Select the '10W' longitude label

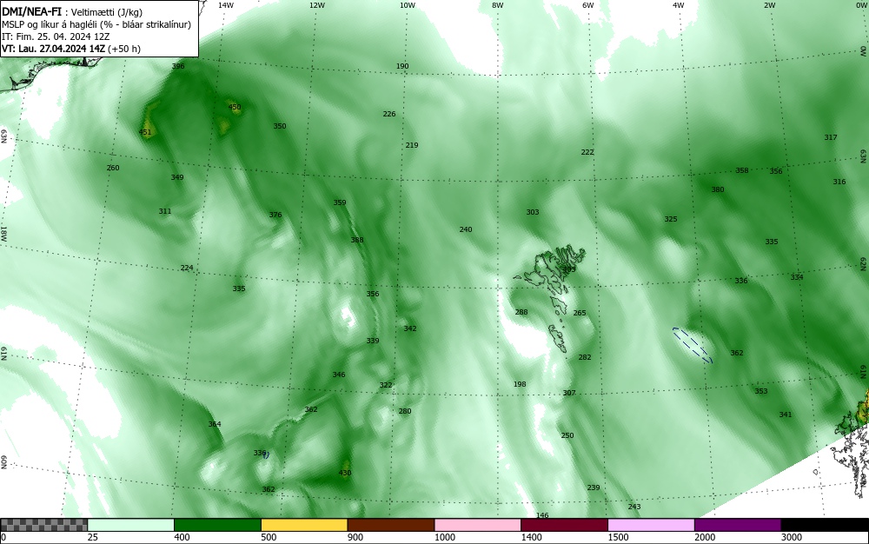point(408,5)
